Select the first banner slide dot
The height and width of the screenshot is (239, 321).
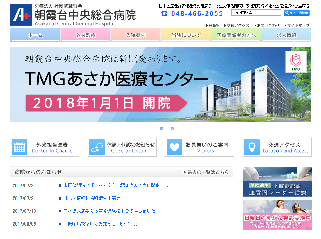(x=162, y=129)
